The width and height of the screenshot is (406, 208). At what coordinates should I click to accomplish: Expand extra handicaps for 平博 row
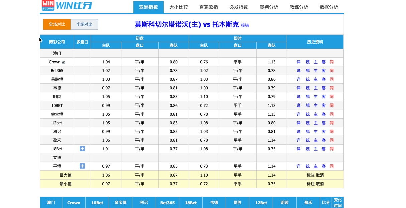(82, 166)
